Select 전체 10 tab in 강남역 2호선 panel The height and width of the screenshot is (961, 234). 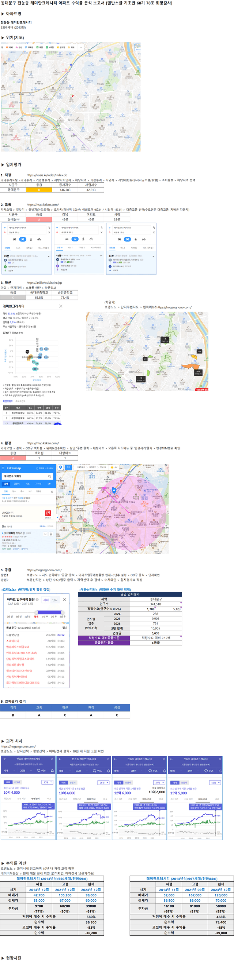[7, 248]
